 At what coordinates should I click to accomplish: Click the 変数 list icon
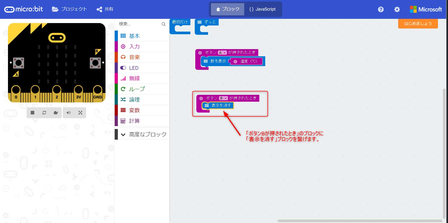click(x=123, y=110)
